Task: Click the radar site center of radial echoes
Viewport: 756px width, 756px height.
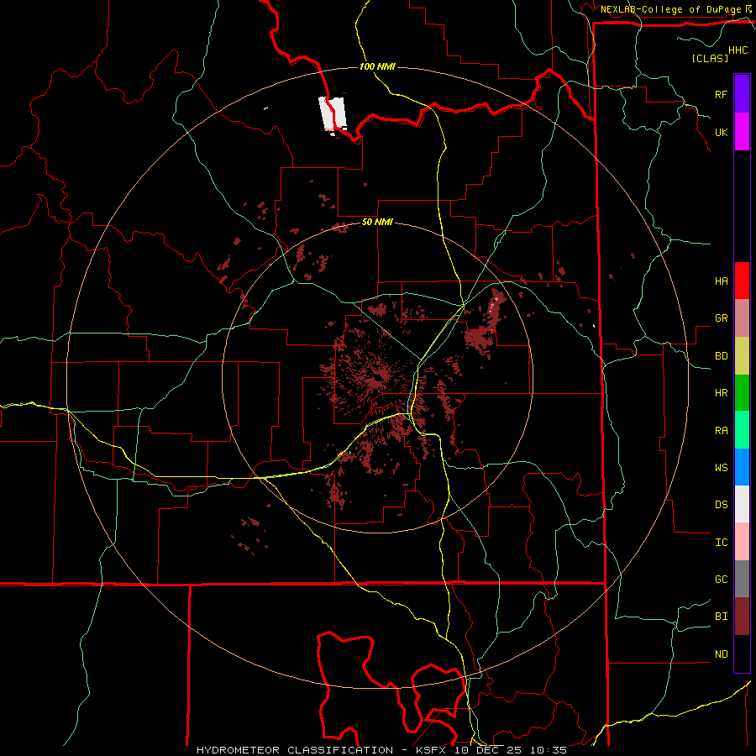Action: [x=376, y=377]
